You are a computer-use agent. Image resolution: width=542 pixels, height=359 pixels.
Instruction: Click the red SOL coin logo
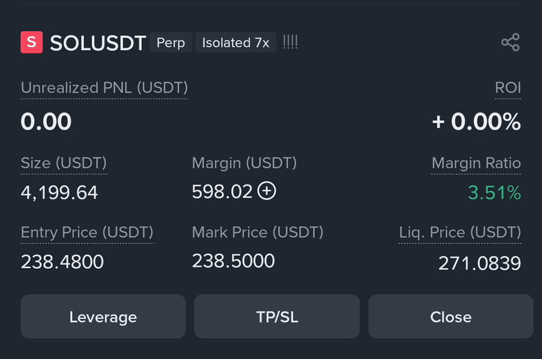(x=31, y=43)
